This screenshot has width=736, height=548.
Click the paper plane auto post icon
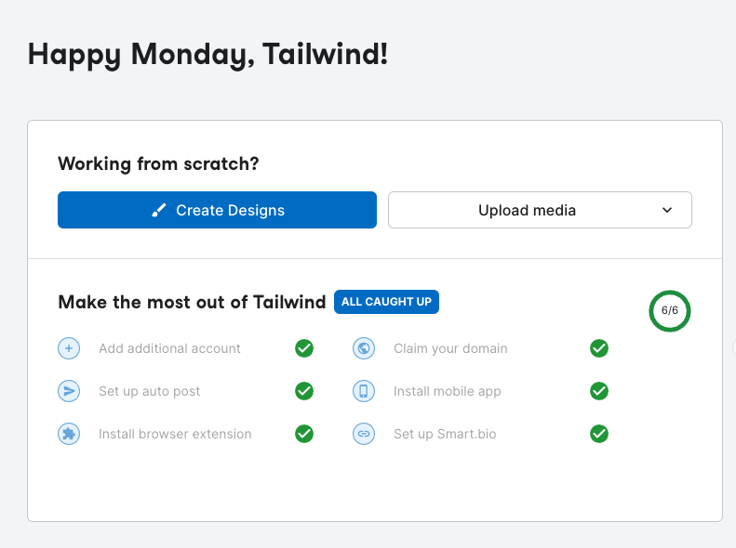pos(69,391)
